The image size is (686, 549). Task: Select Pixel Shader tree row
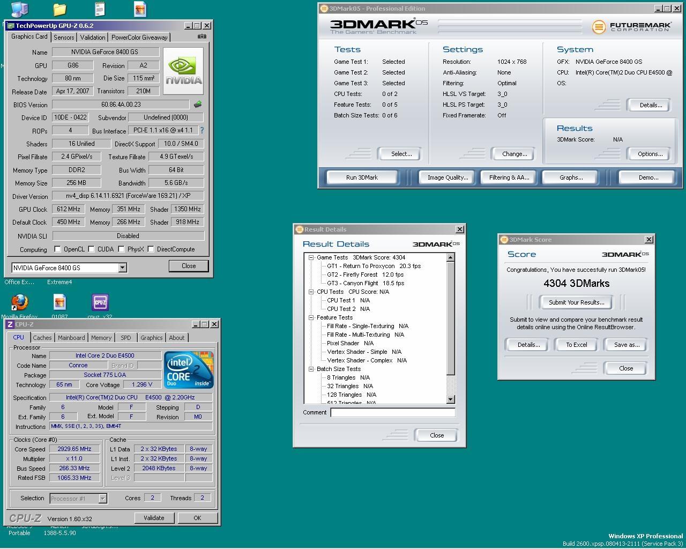tap(351, 343)
